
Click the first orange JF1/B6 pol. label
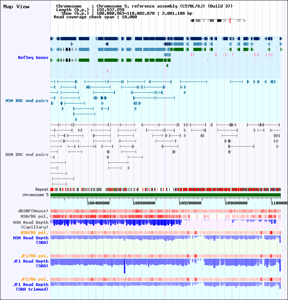coord(35,256)
